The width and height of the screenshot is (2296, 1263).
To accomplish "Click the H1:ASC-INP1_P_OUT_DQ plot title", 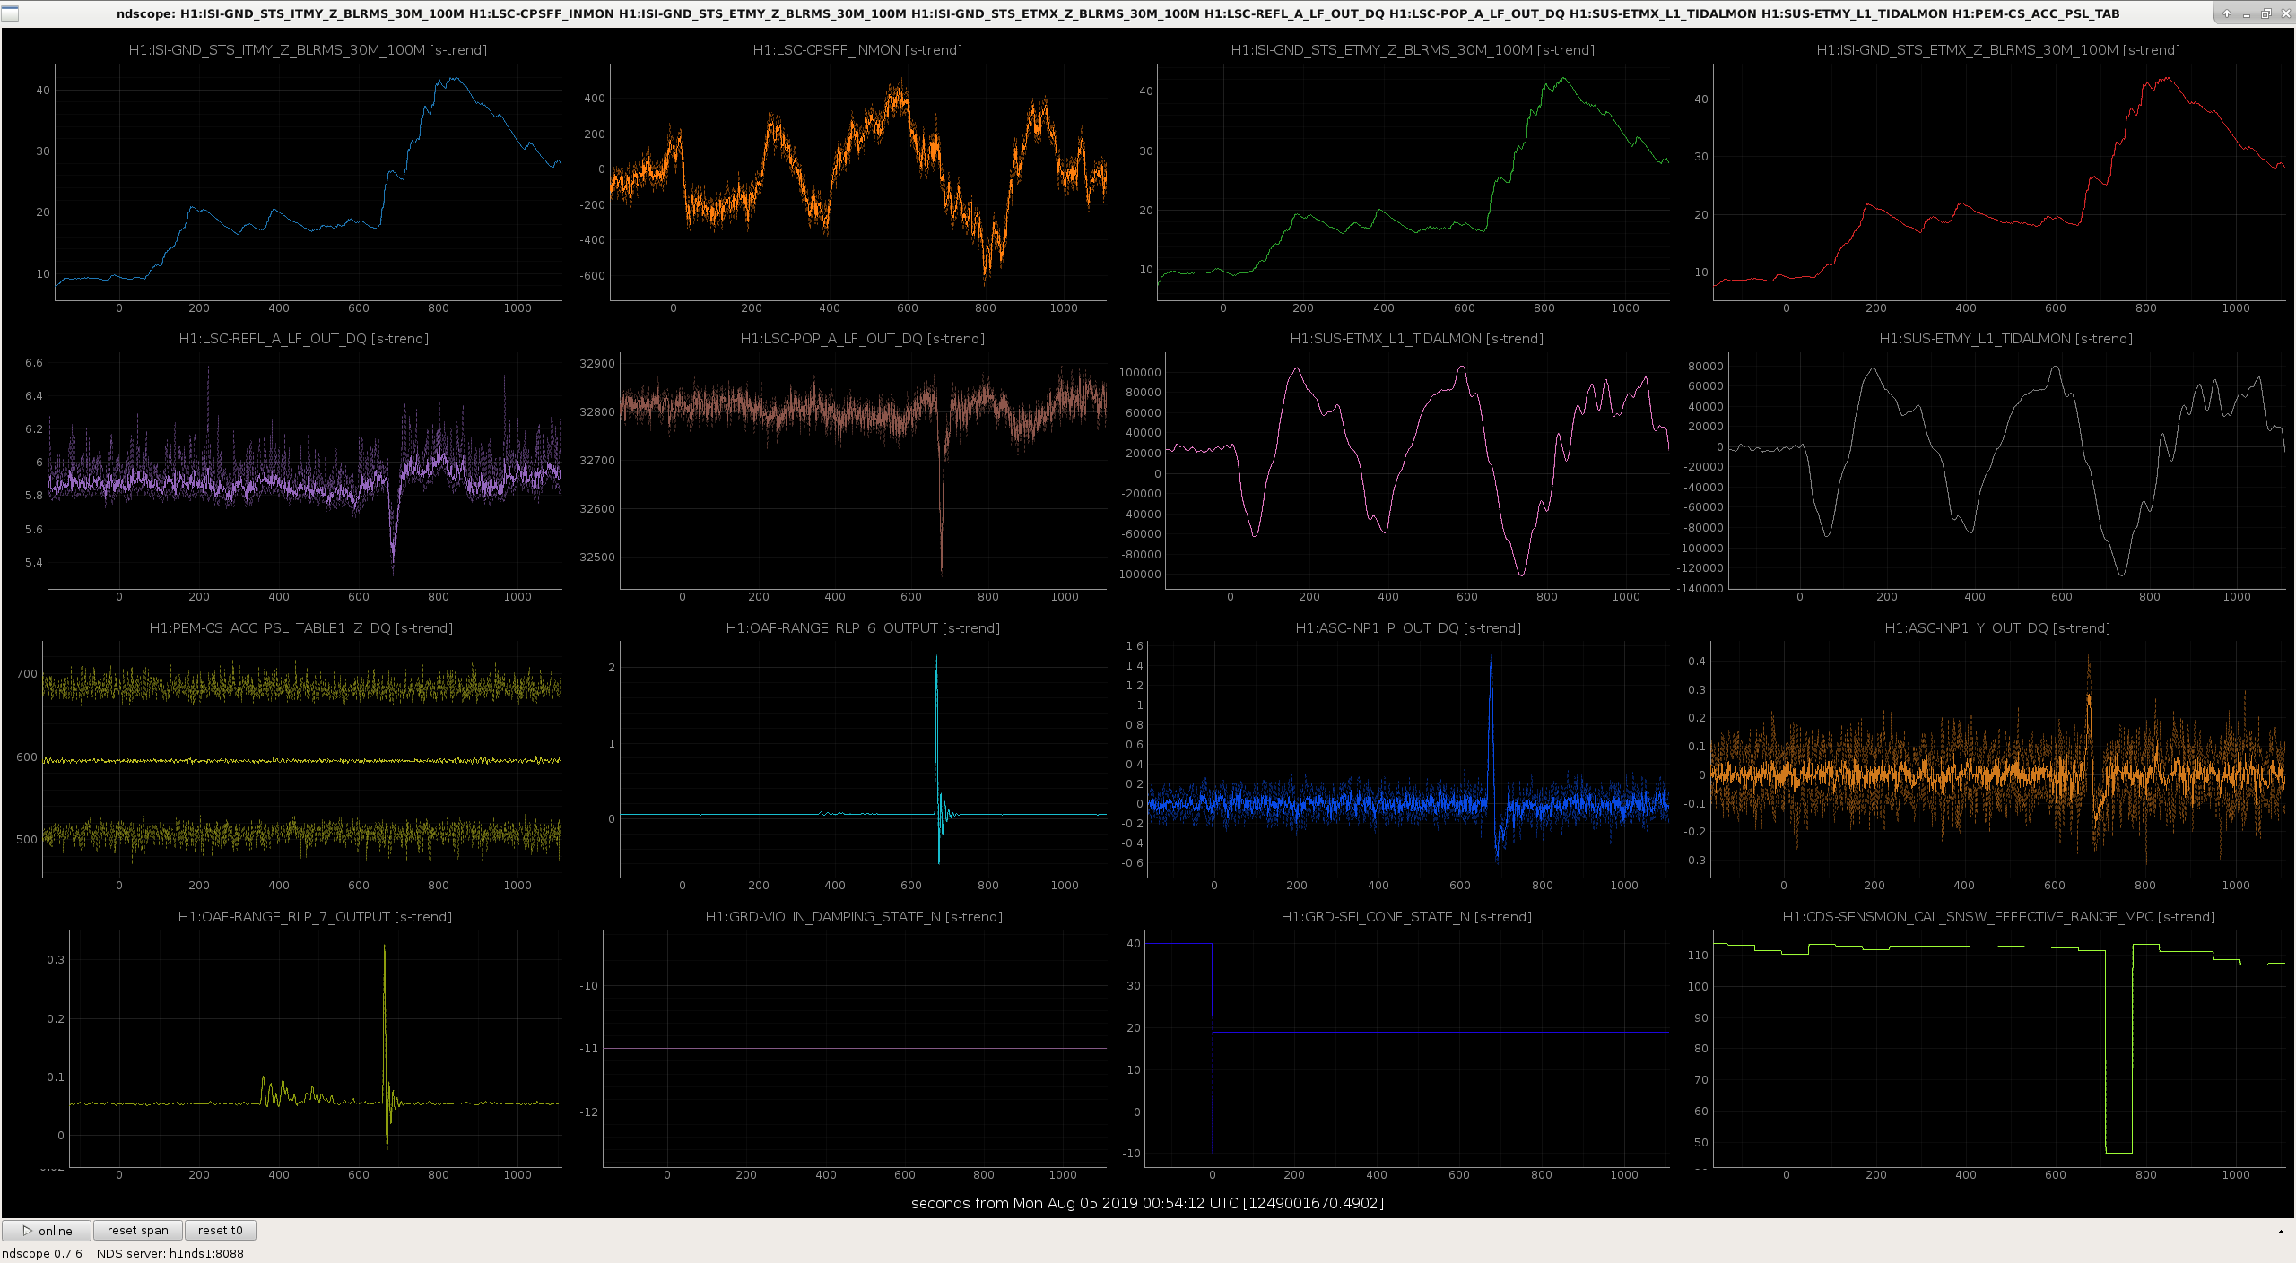I will [x=1408, y=628].
